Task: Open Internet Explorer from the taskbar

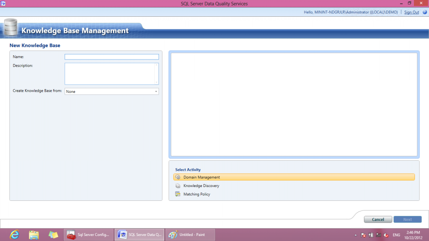Action: tap(15, 235)
